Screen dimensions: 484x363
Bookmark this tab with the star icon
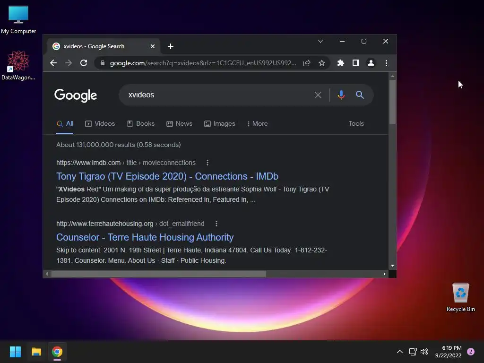point(321,63)
